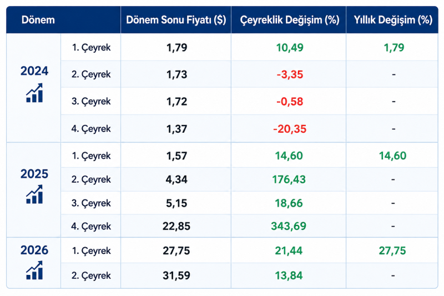Click the 27,75 yearly change value
This screenshot has height=296, width=444.
click(x=392, y=250)
